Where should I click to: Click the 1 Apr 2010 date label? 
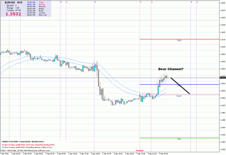pos(4,154)
